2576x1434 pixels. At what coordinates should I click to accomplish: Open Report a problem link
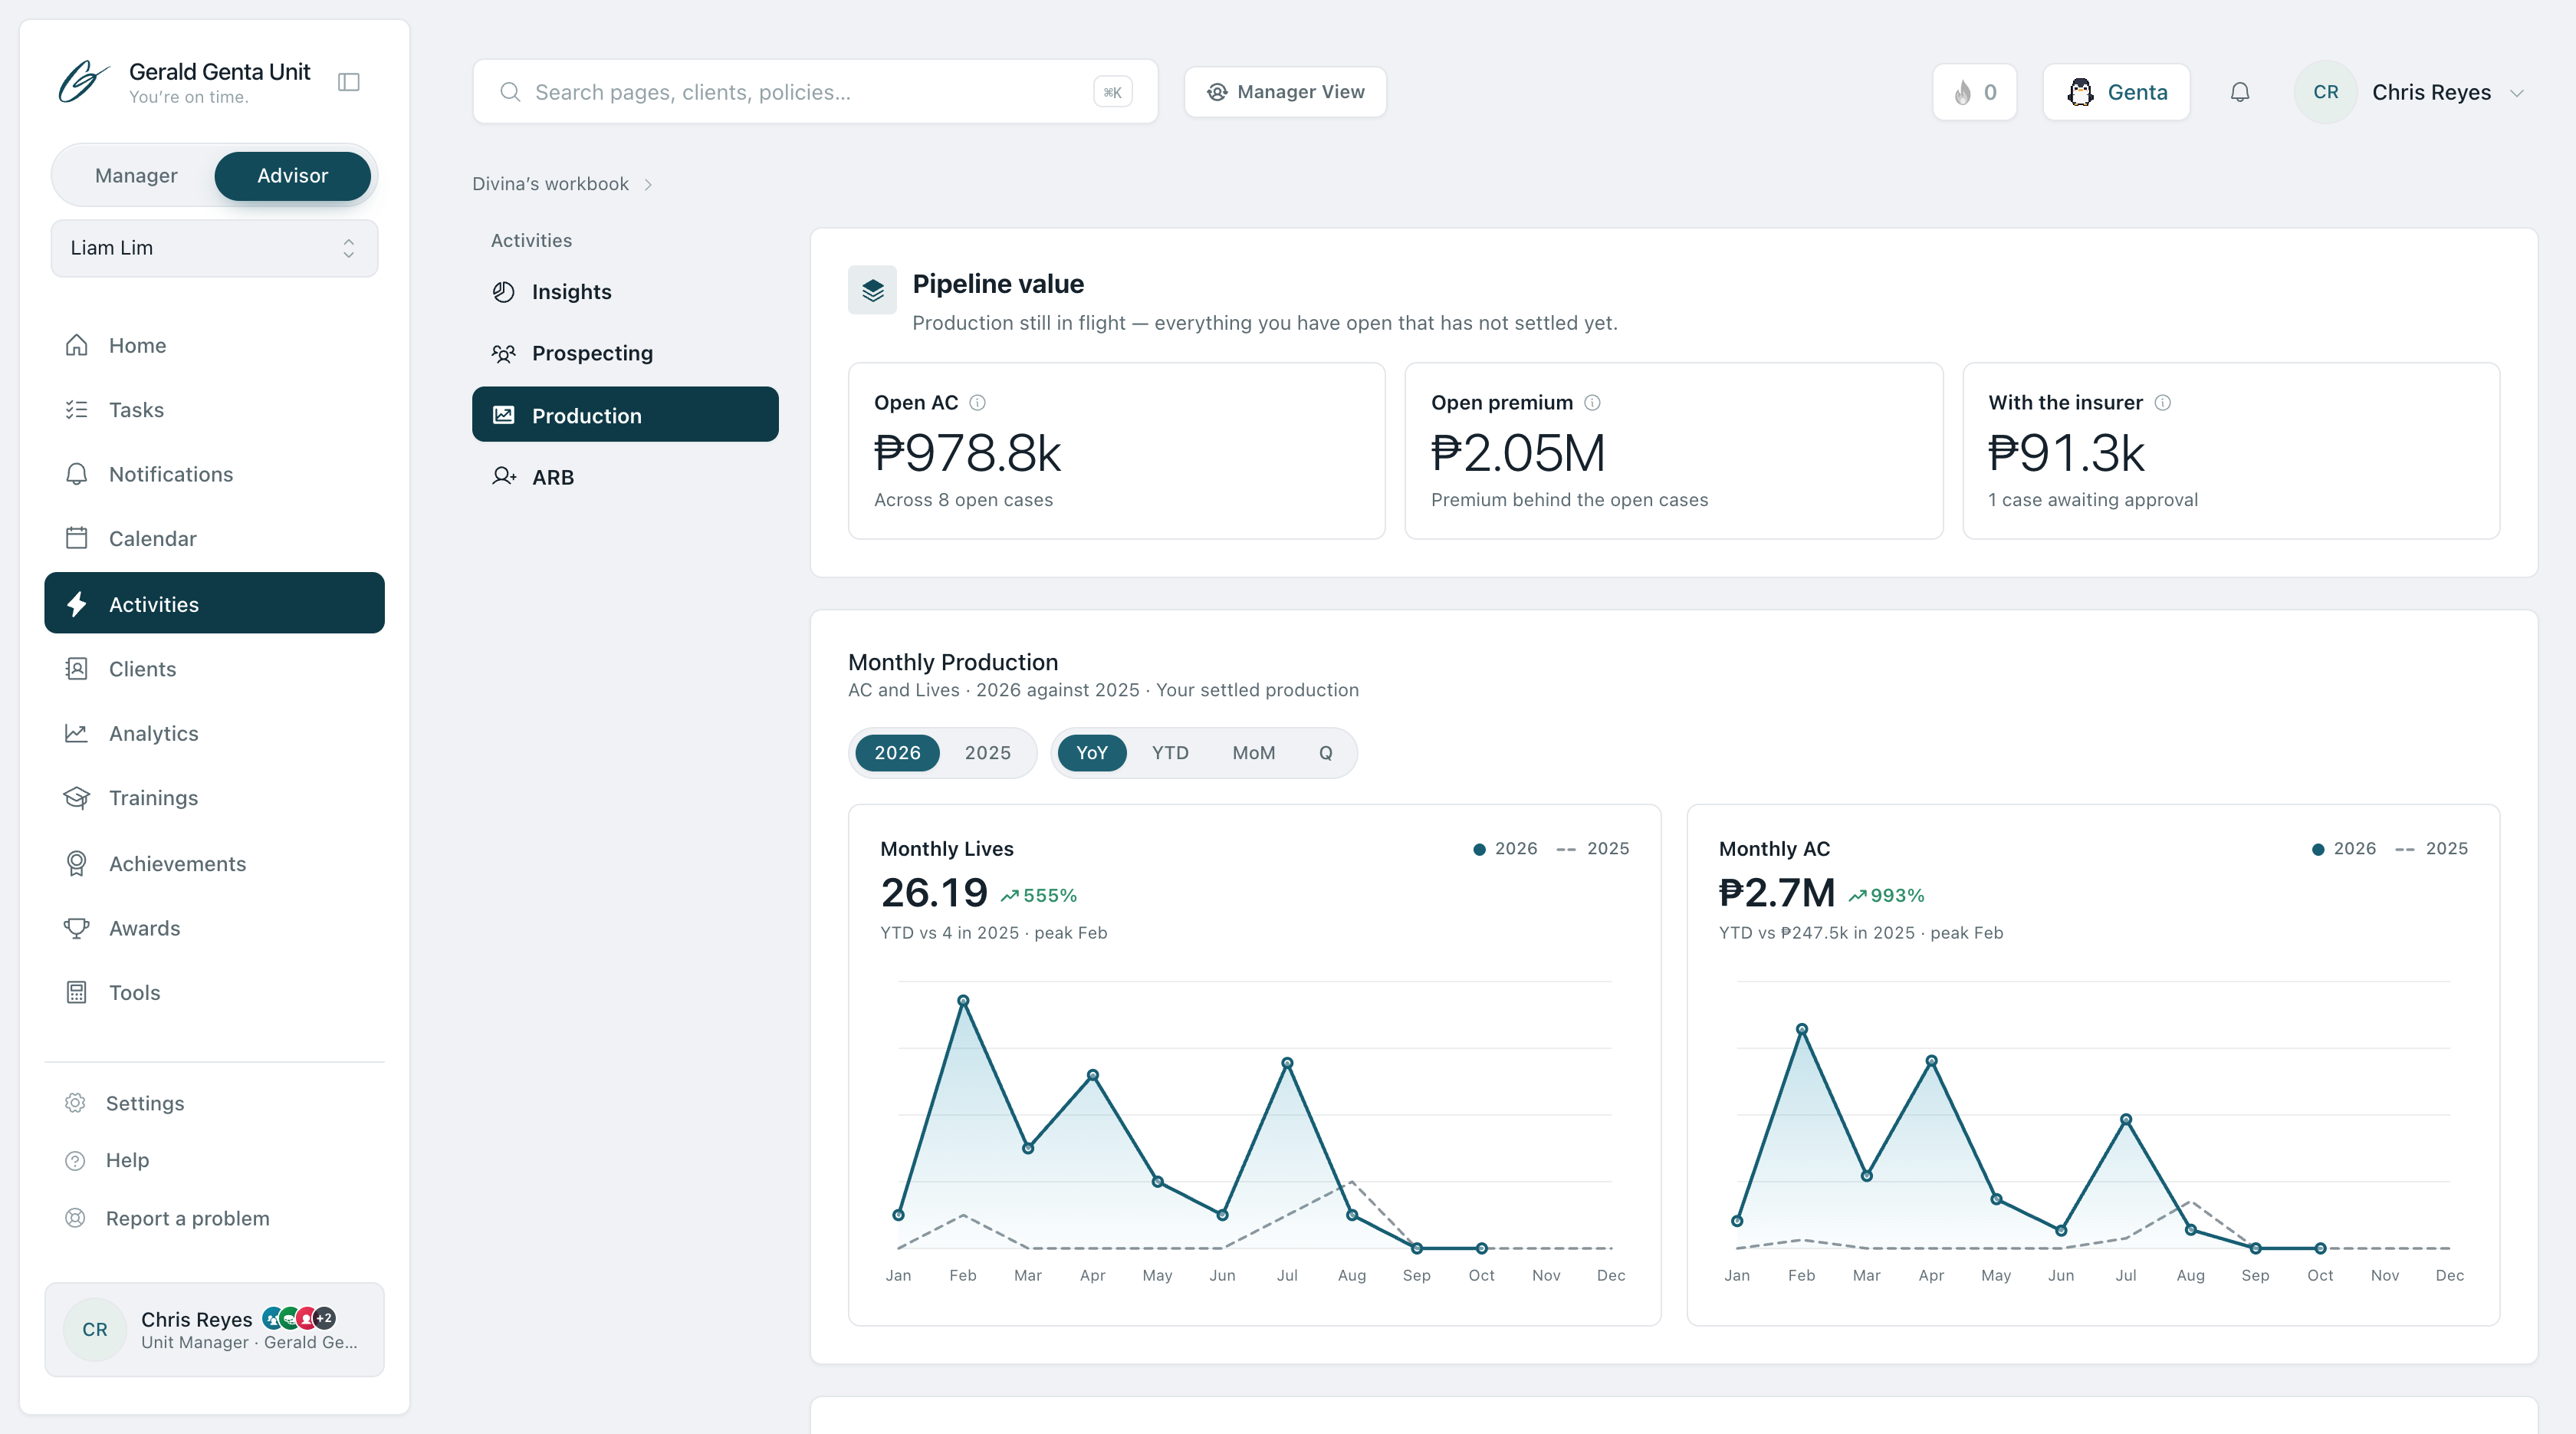(x=187, y=1218)
